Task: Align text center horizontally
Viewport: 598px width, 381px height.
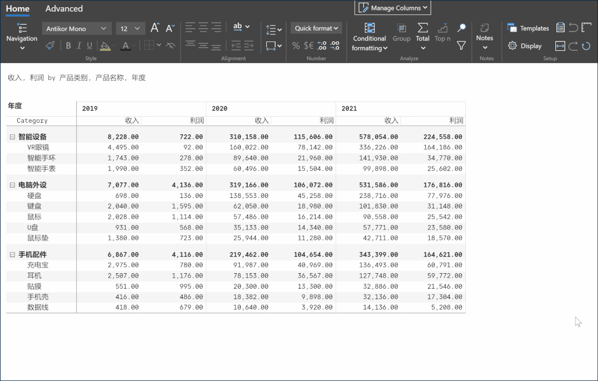Action: tap(203, 28)
